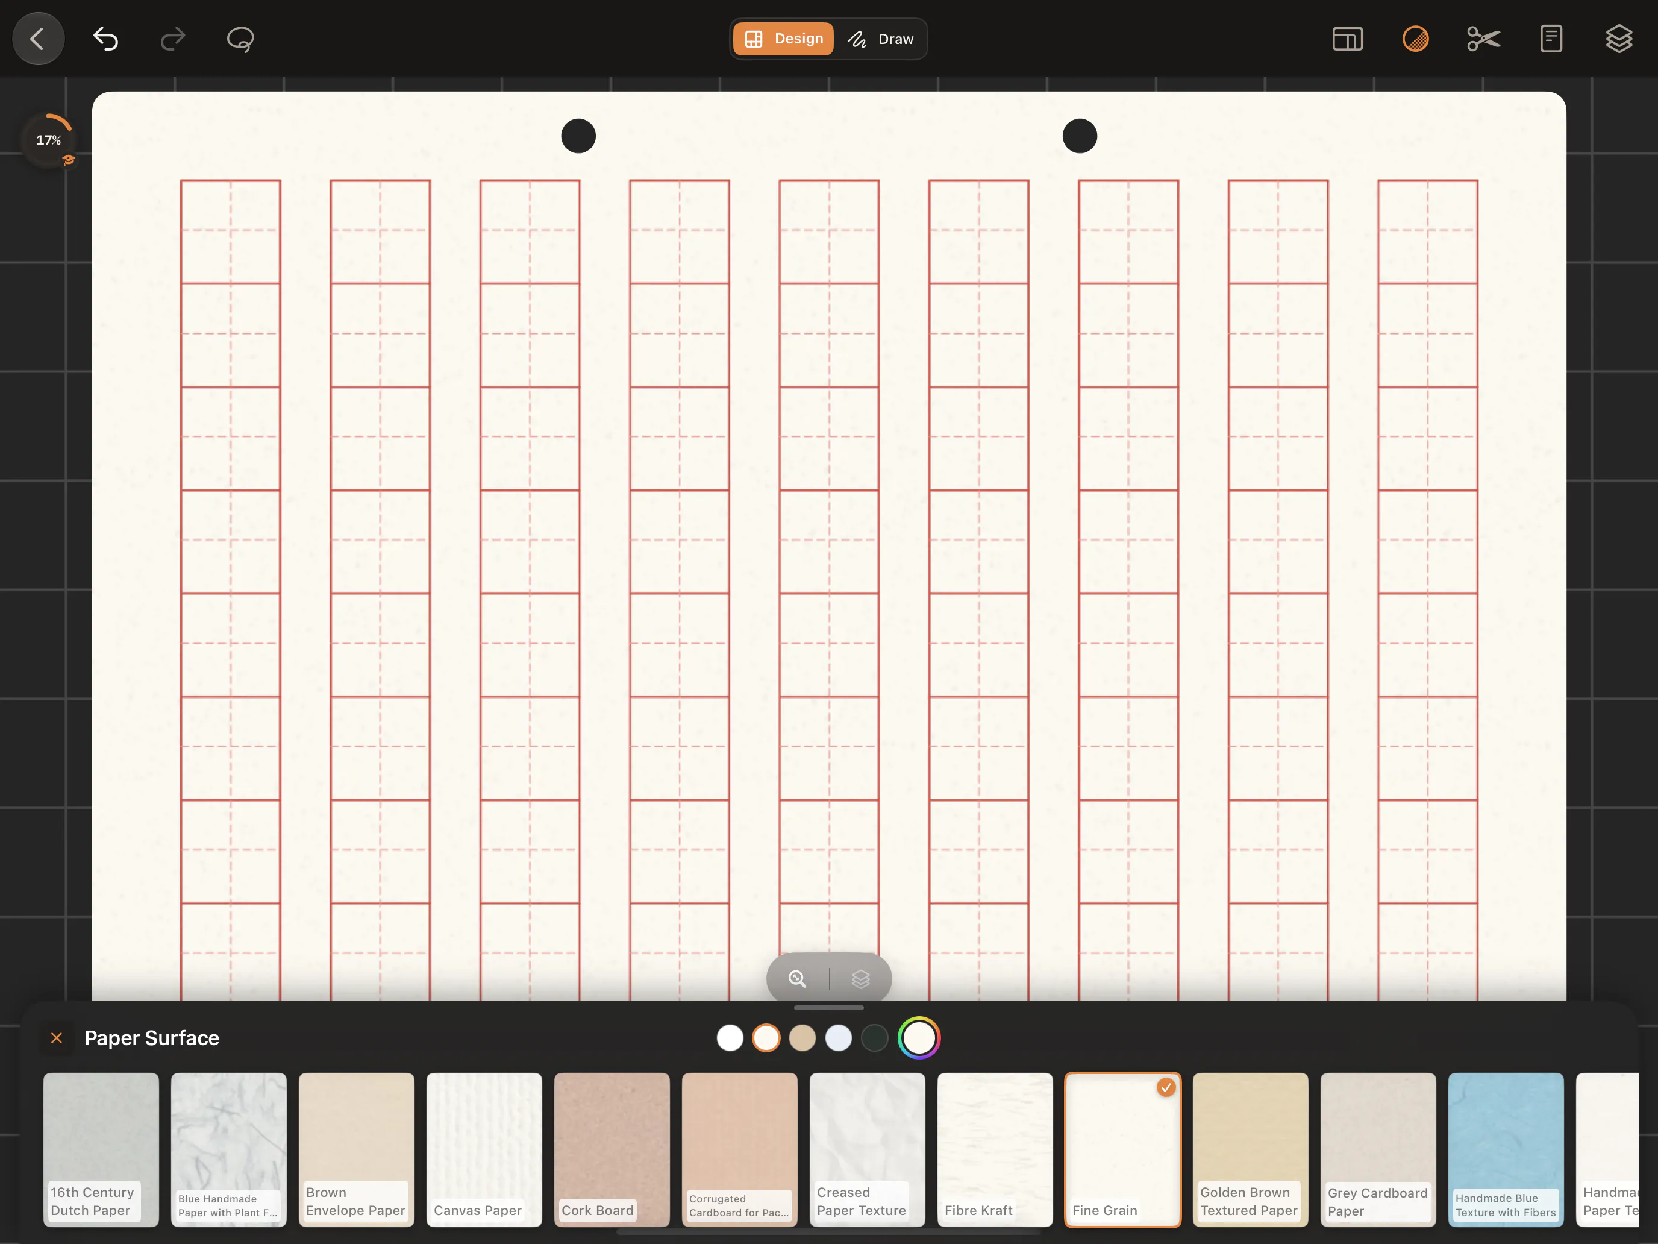Select the scissors cut tool
This screenshot has width=1658, height=1244.
tap(1483, 38)
